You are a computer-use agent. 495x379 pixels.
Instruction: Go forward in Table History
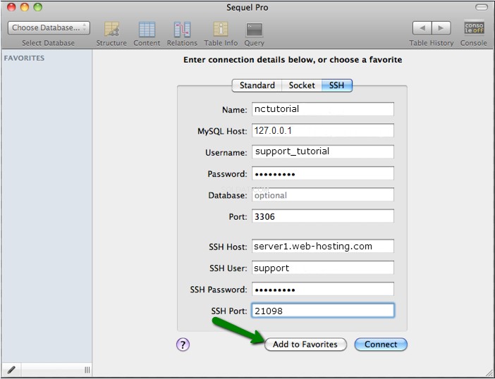(441, 28)
